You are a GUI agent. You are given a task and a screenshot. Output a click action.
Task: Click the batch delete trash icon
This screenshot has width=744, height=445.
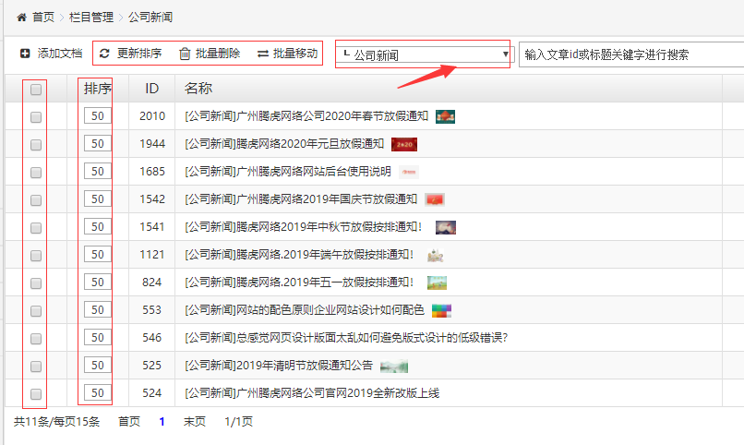pos(185,54)
